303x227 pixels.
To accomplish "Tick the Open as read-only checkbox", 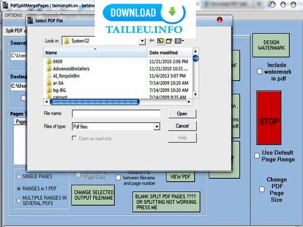I will coord(74,138).
